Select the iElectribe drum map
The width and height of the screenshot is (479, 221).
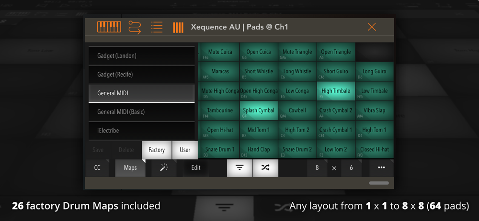point(141,130)
